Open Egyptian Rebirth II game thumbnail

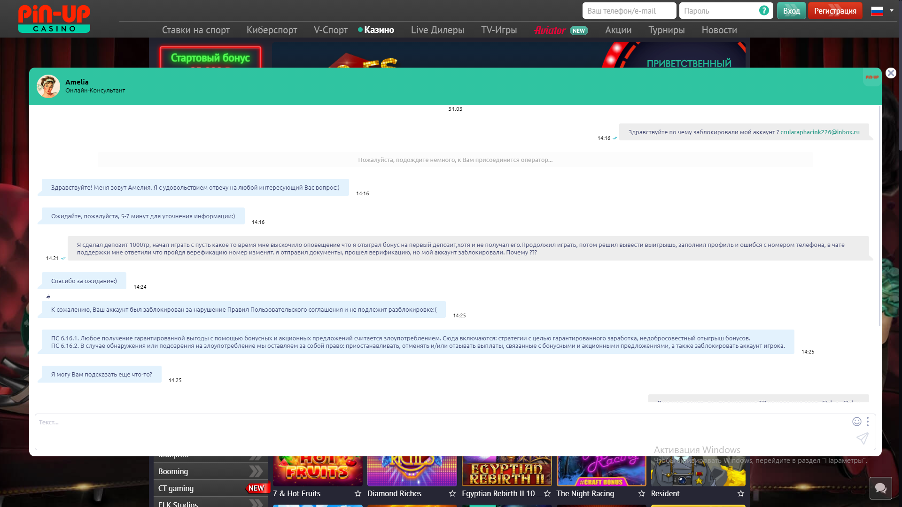[x=507, y=471]
